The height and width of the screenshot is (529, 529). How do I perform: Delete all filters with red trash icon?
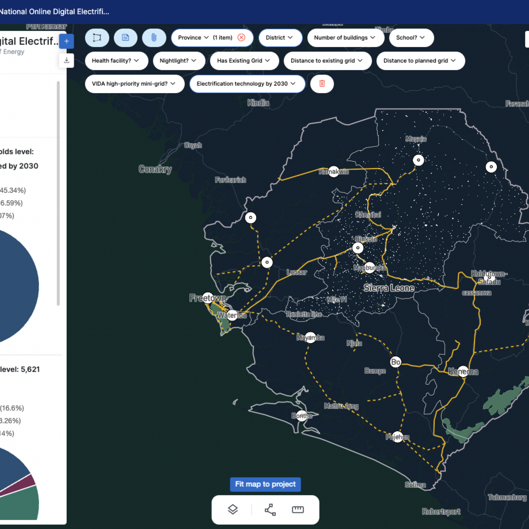point(322,83)
